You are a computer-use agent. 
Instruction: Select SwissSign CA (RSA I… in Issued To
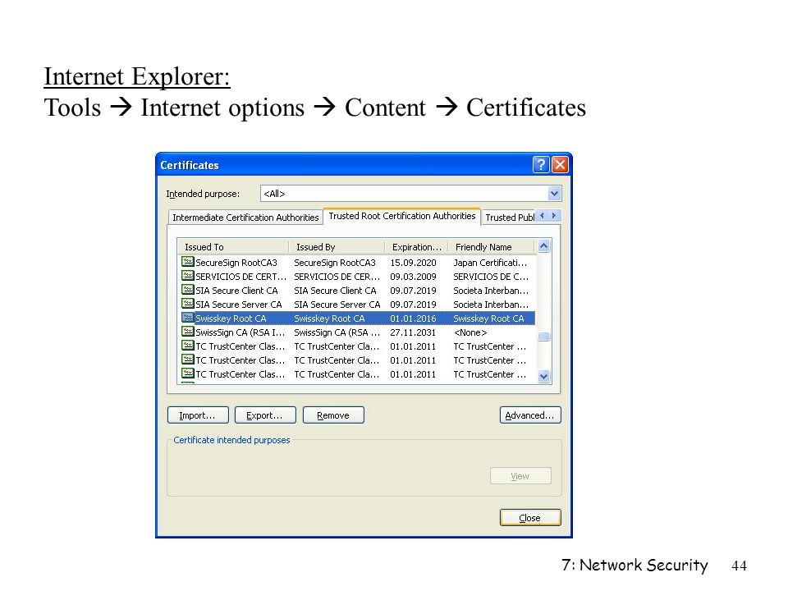(241, 332)
